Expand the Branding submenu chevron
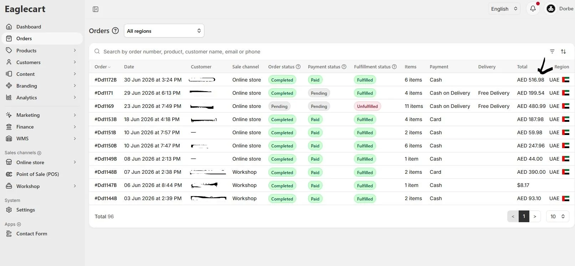The image size is (575, 266). (x=75, y=86)
